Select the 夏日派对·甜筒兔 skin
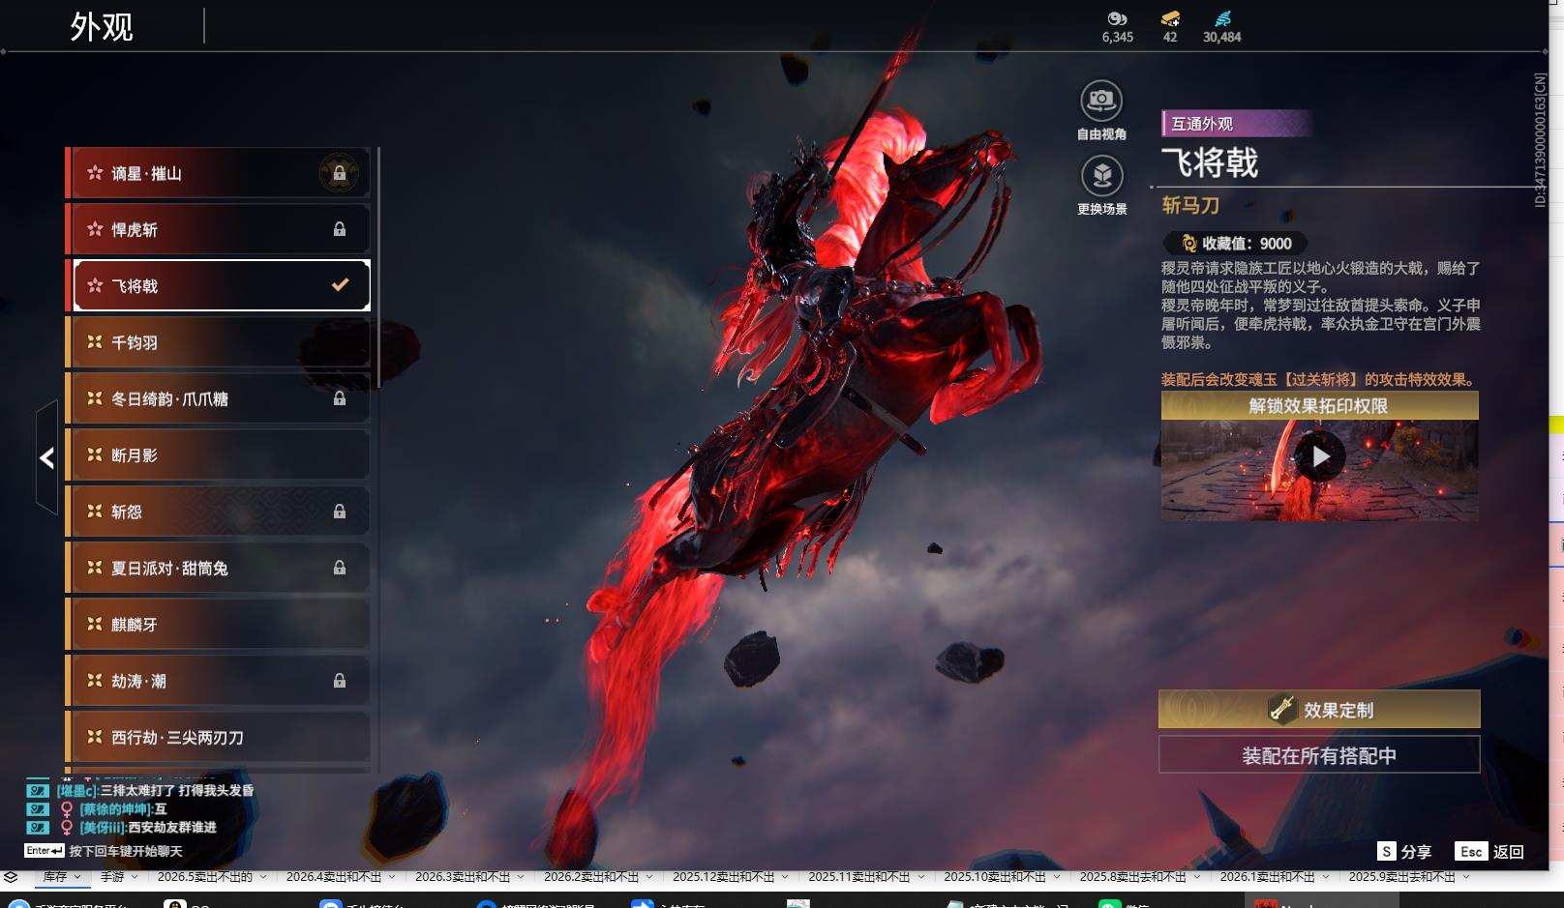1564x908 pixels. (218, 568)
